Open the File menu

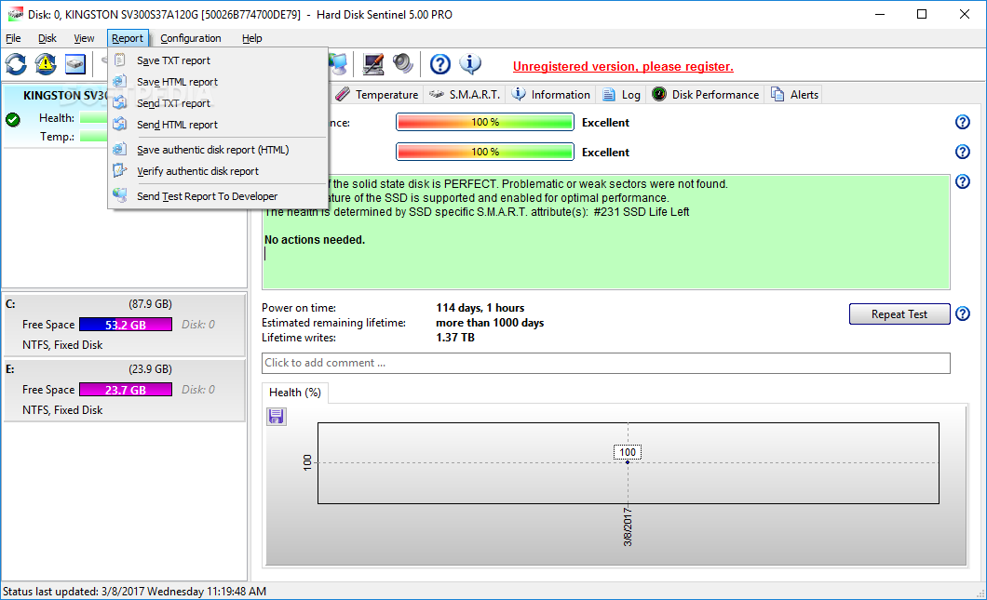click(13, 38)
